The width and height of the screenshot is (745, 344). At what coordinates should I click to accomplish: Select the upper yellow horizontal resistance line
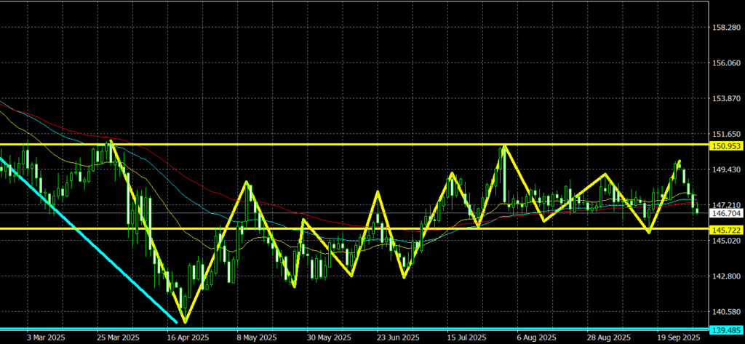tap(364, 145)
